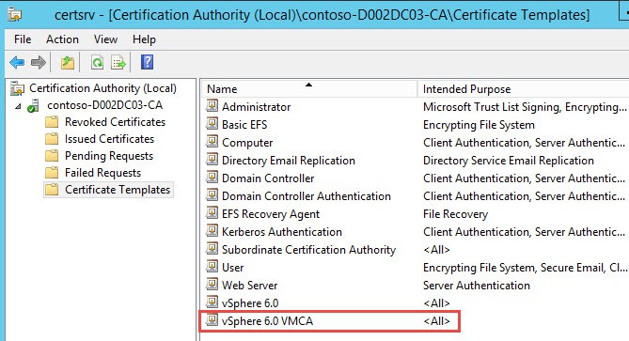Click Microsoft Trust List Signing purpose cell
Screen dimensions: 629x341
pos(525,107)
